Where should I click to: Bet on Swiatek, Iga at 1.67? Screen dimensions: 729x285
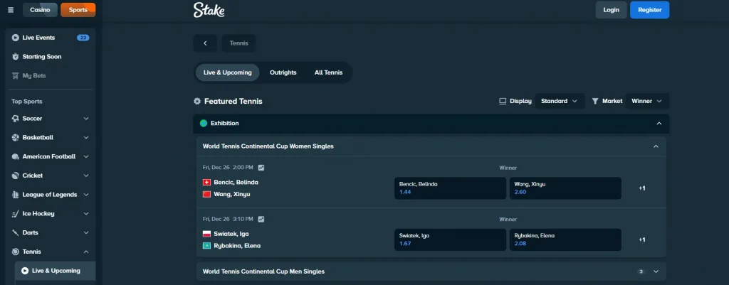pyautogui.click(x=450, y=240)
